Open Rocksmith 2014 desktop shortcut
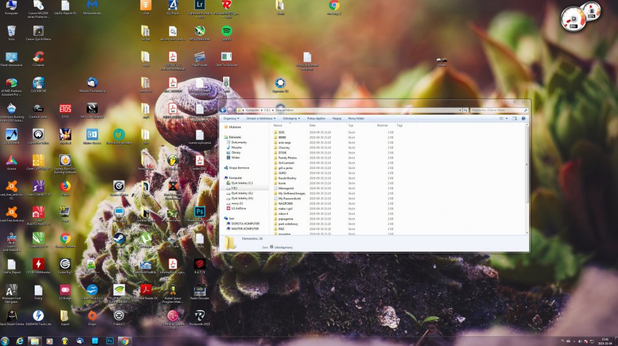The image size is (618, 346). tap(200, 317)
